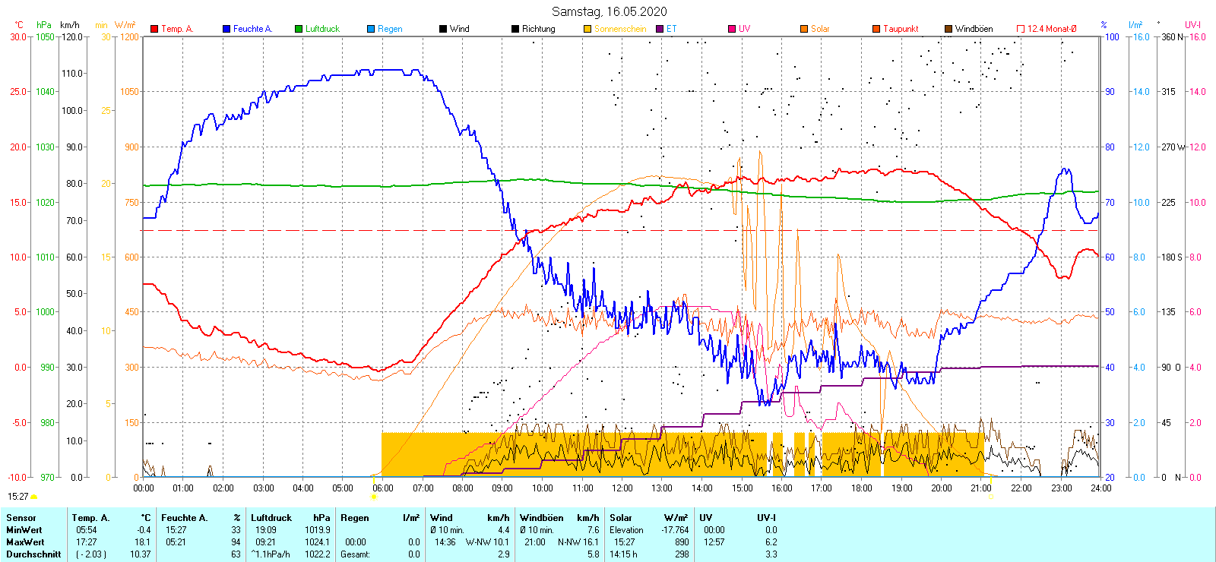Click the minimum pressure time '19:09'

[x=266, y=530]
